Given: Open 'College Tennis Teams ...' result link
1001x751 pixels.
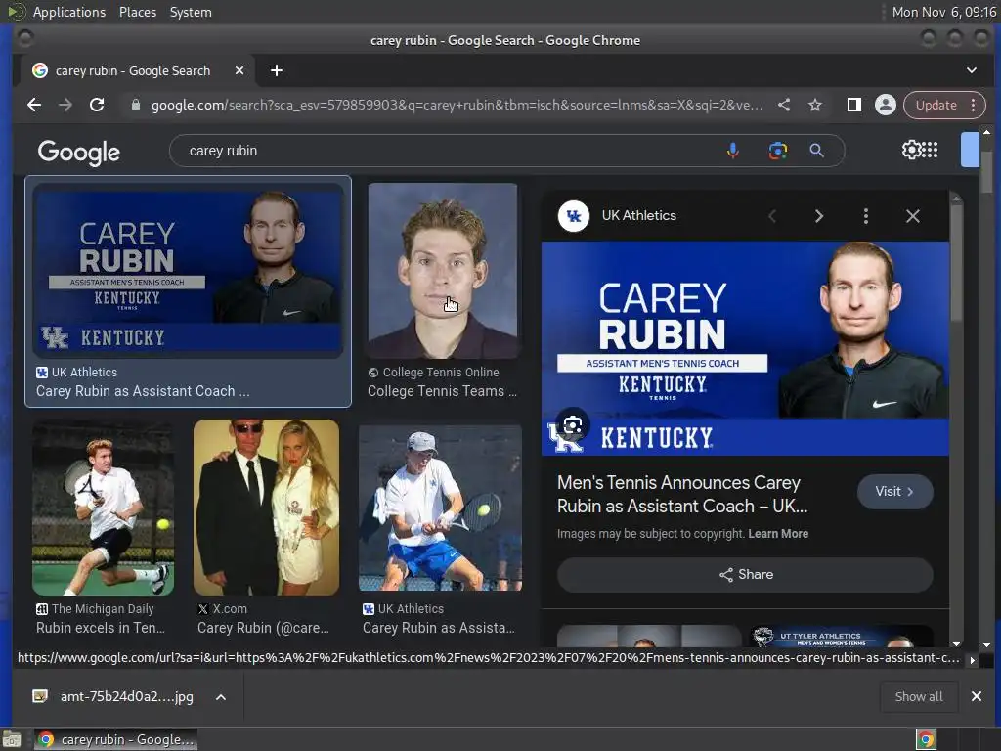Looking at the screenshot, I should click(x=442, y=391).
